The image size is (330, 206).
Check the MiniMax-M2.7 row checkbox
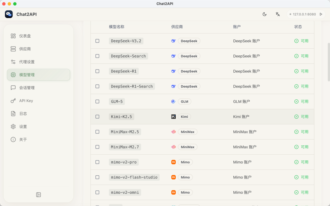pyautogui.click(x=97, y=147)
